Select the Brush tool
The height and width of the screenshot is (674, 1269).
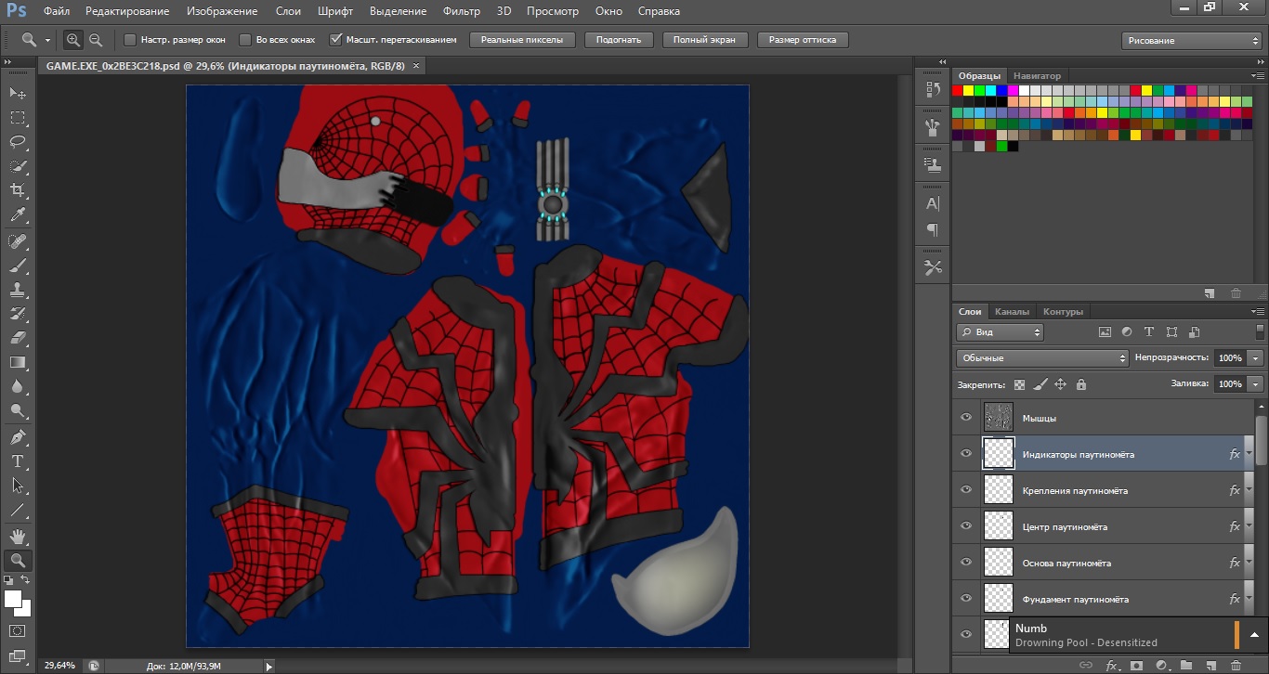click(18, 266)
